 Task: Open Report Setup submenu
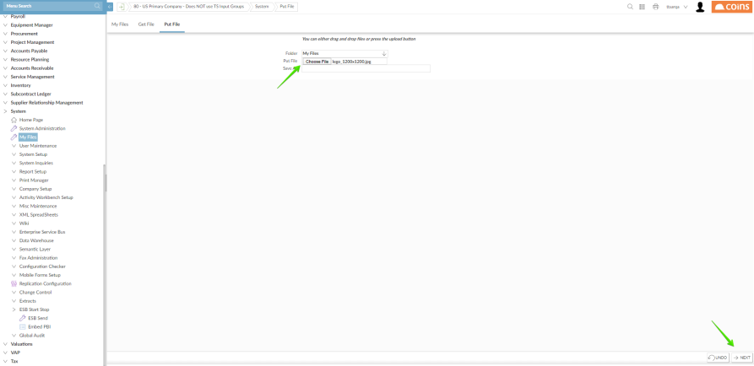[33, 171]
